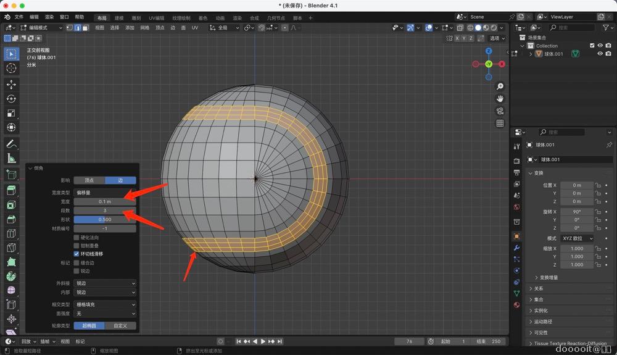Select the Move tool in the left toolbar
The height and width of the screenshot is (355, 617).
coord(11,85)
